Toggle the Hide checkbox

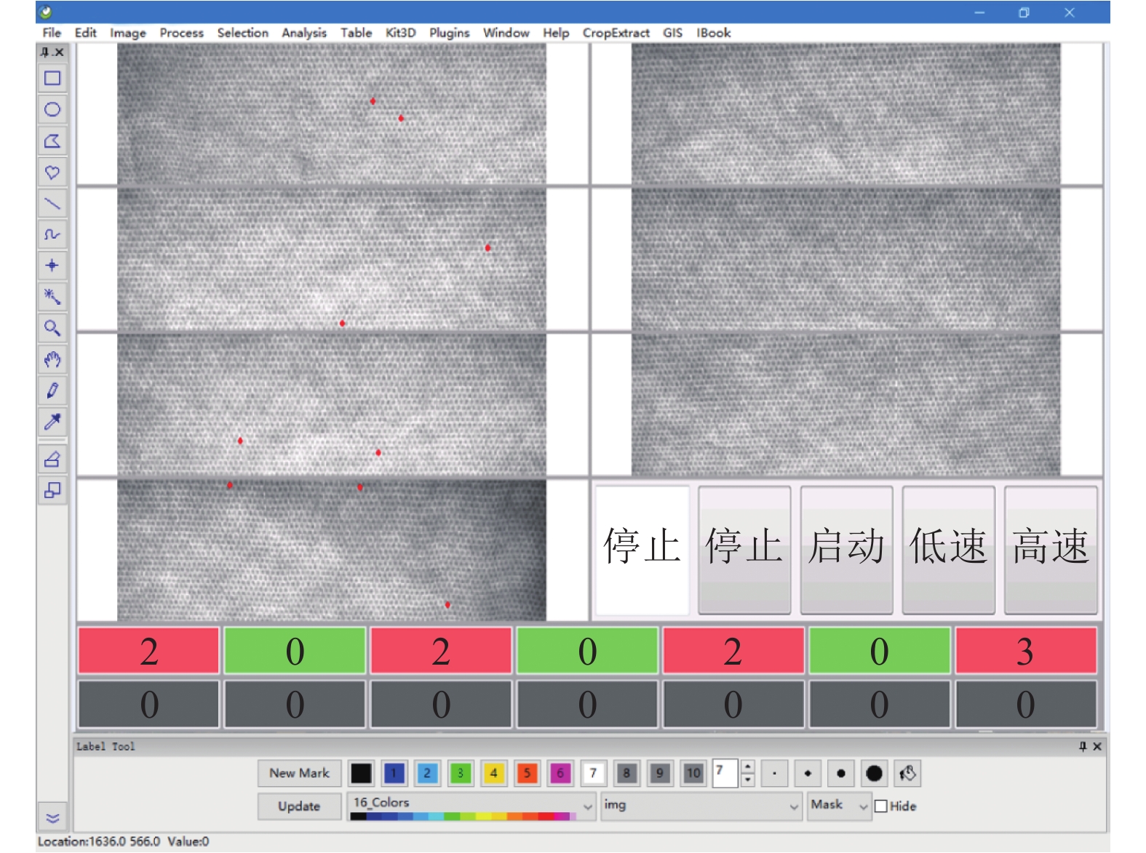point(881,806)
